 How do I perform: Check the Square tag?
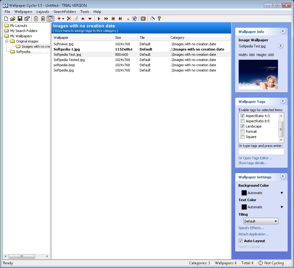(242, 137)
